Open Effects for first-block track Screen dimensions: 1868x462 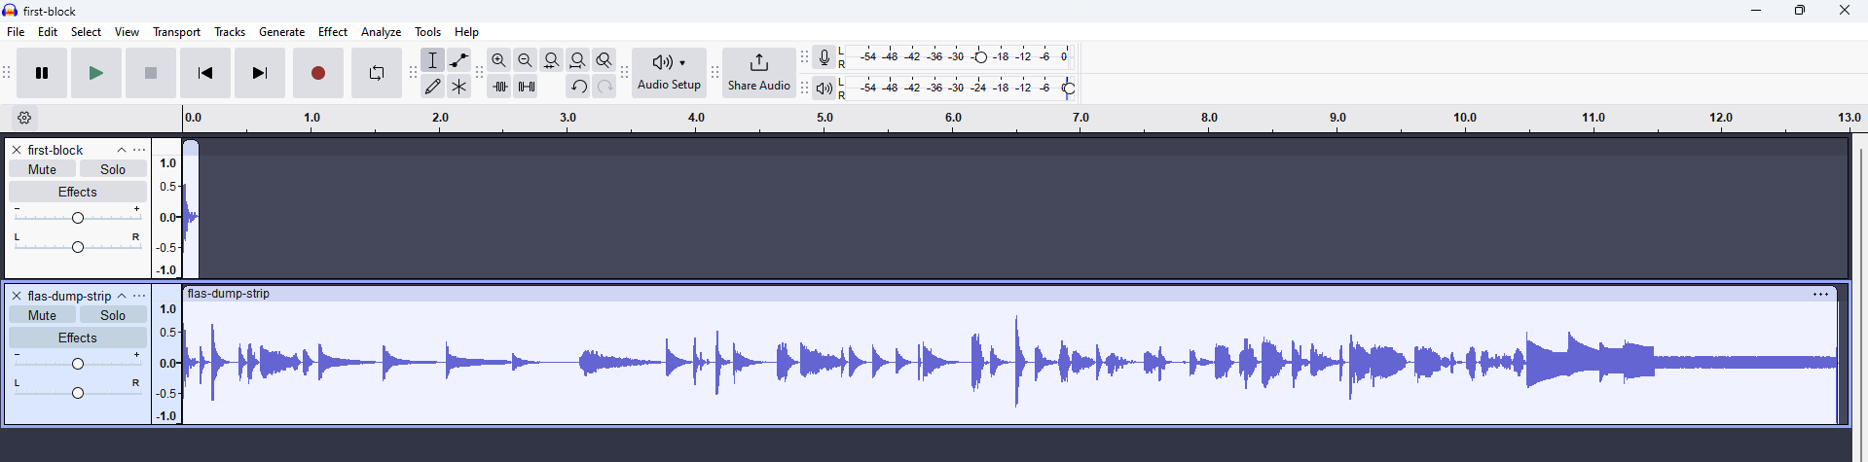(x=78, y=192)
